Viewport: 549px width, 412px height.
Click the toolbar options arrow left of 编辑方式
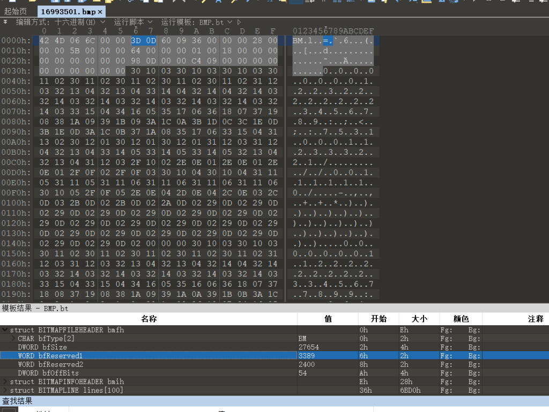[5, 22]
